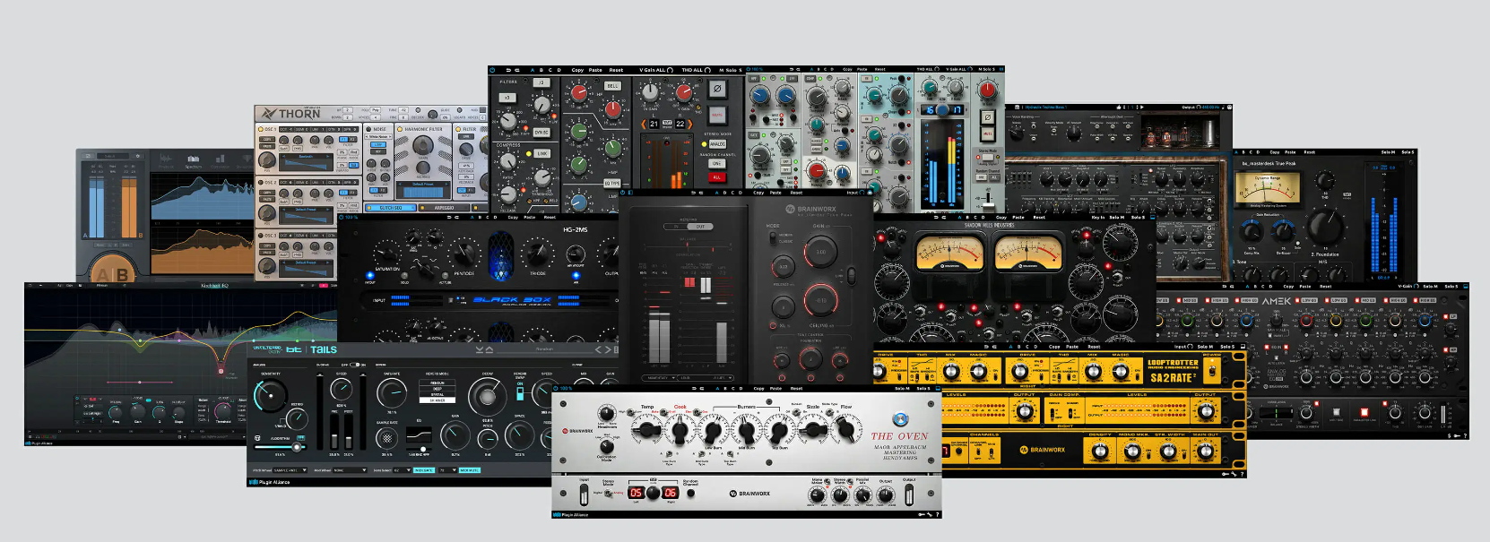The height and width of the screenshot is (542, 1490).
Task: Click the Flow knob on The Oven
Action: pyautogui.click(x=845, y=429)
